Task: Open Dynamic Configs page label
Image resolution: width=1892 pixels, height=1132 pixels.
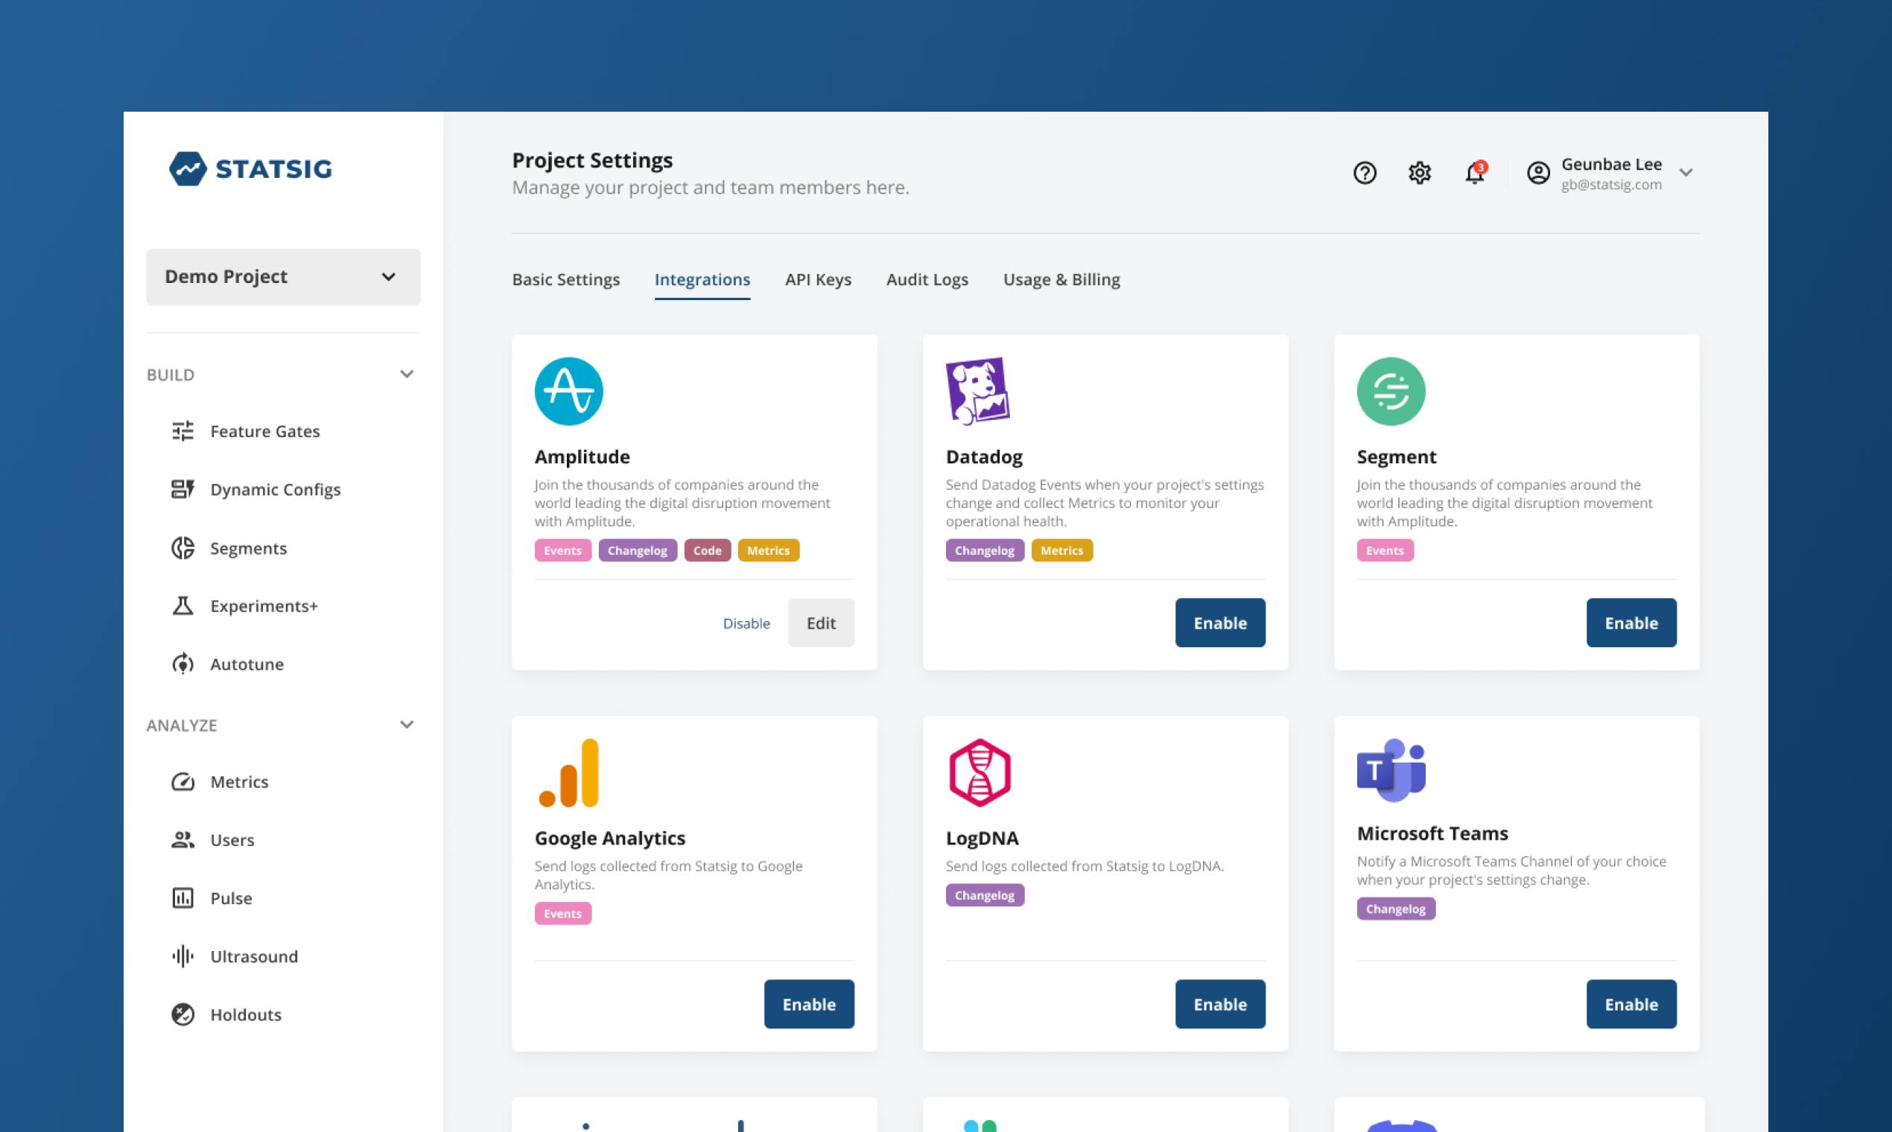Action: tap(276, 489)
